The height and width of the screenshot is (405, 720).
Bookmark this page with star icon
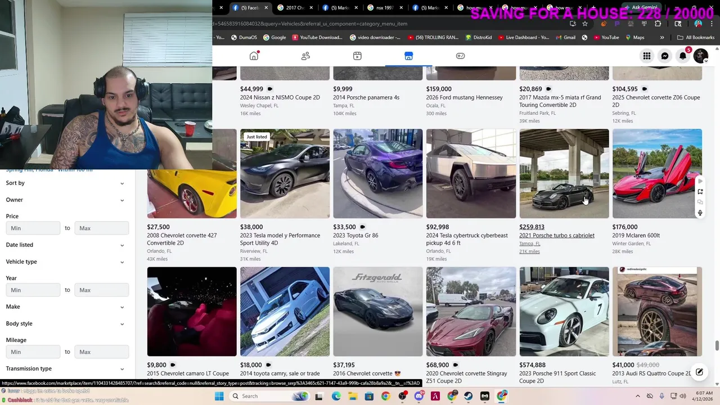click(x=585, y=24)
